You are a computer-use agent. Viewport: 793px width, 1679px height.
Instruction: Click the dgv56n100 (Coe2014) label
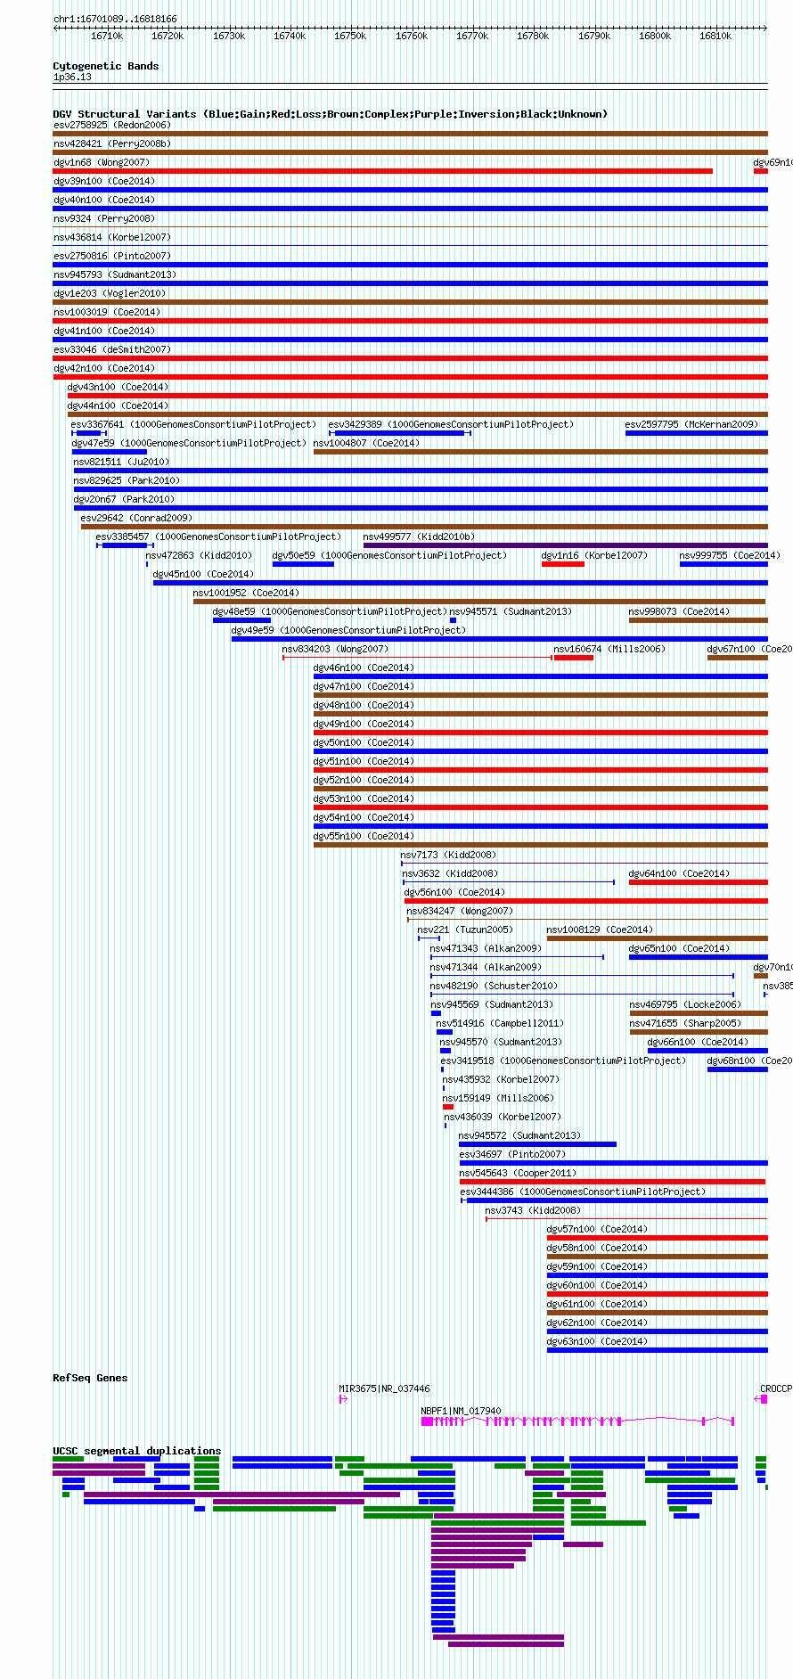tap(454, 892)
